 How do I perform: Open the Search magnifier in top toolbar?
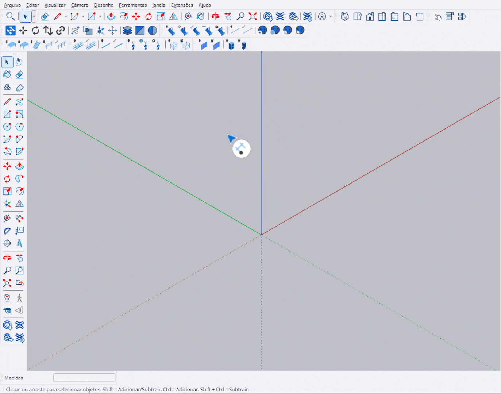pos(10,17)
